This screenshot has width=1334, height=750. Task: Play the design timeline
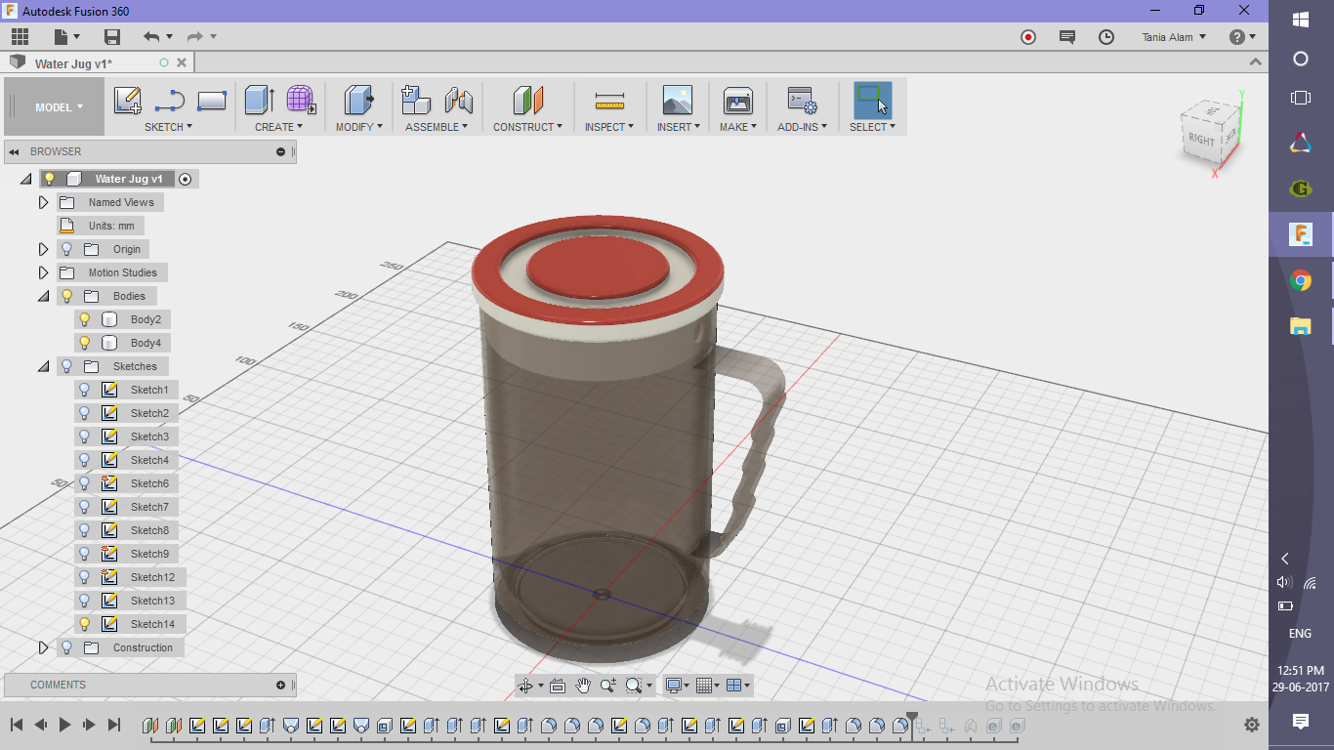pyautogui.click(x=65, y=725)
